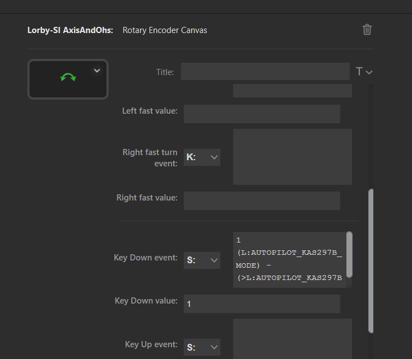Click the main settings panel vertical scrollbar
Viewport: 412px width, 359px height.
pos(371,261)
